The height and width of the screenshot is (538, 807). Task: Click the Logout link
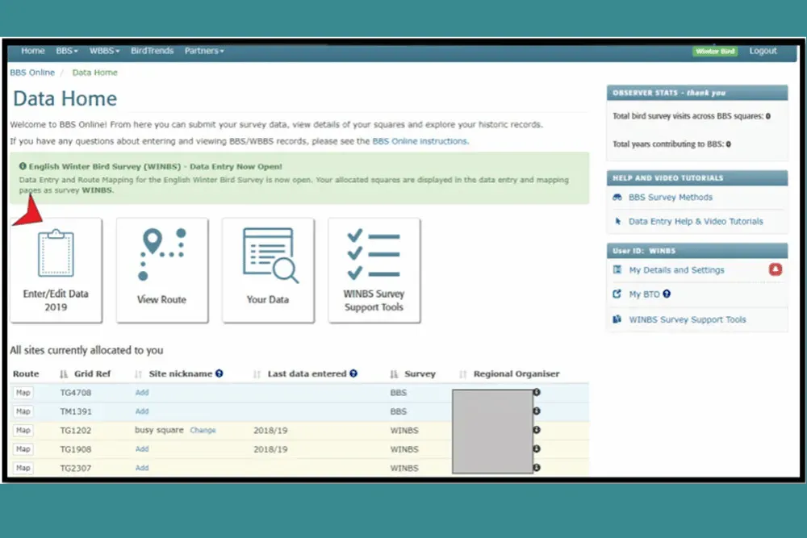(x=763, y=51)
